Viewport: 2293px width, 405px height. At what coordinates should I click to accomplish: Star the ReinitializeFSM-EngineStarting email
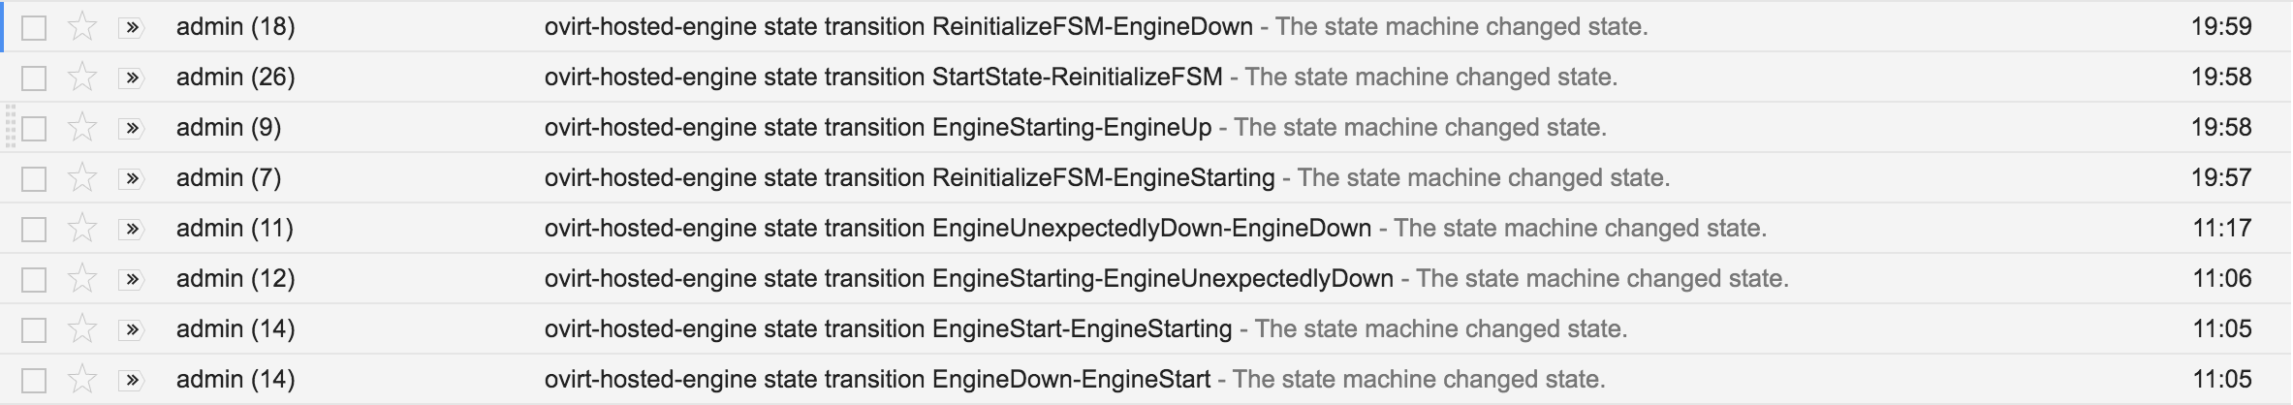[82, 178]
